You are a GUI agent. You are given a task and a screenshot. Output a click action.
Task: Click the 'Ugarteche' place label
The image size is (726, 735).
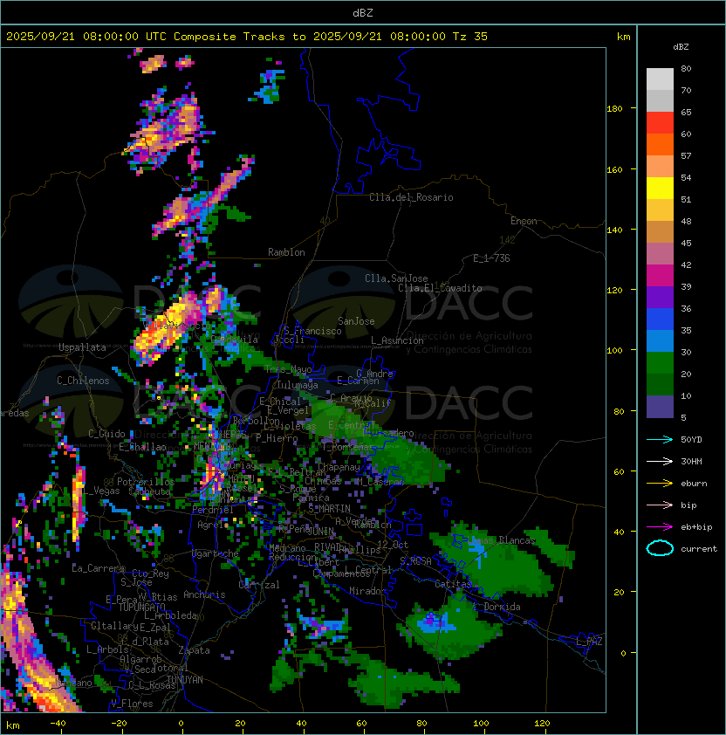click(216, 553)
